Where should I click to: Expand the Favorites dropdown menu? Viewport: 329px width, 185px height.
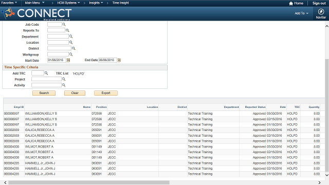click(x=9, y=3)
